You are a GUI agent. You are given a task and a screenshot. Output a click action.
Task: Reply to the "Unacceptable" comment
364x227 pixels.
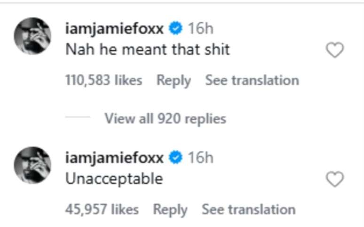point(170,209)
